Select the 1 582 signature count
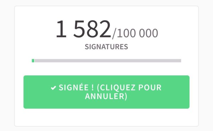213x131 pixels. click(83, 29)
